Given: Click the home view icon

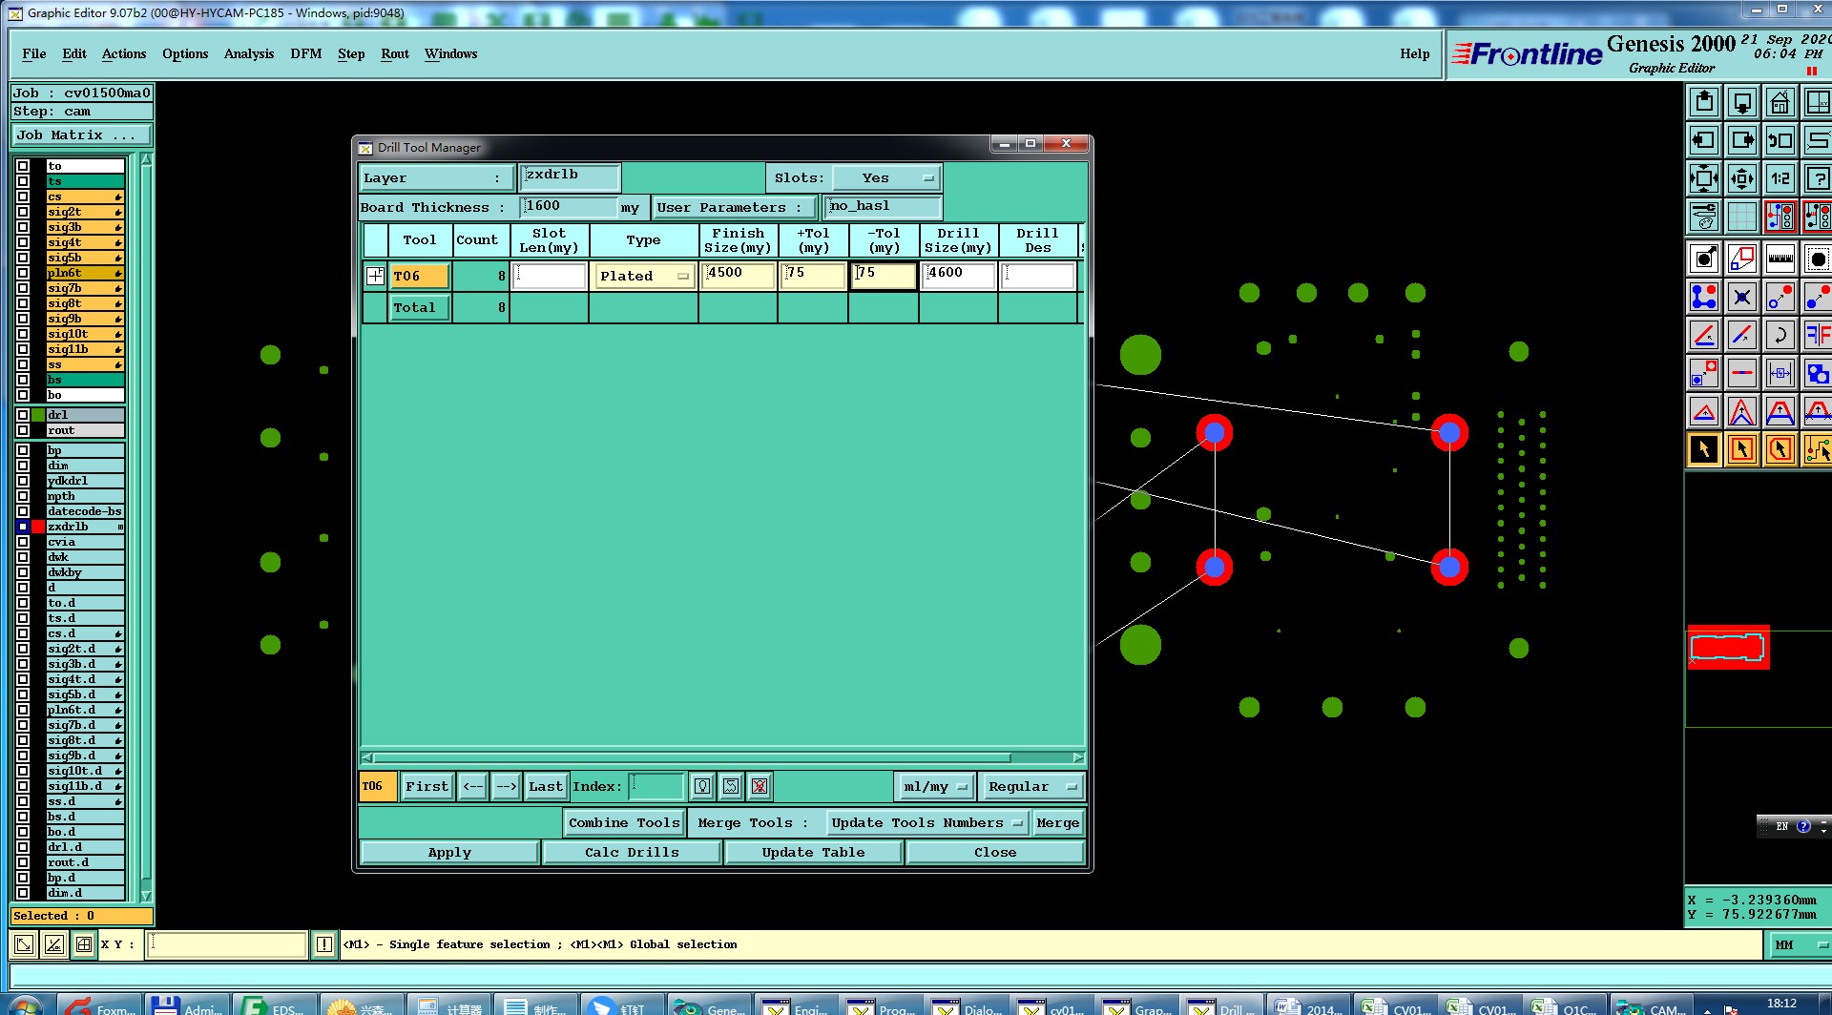Looking at the screenshot, I should tap(1780, 102).
